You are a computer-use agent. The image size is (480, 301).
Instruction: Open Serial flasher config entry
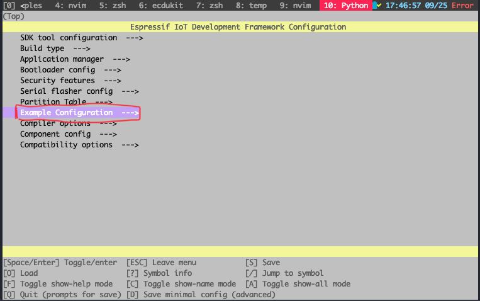(x=79, y=91)
